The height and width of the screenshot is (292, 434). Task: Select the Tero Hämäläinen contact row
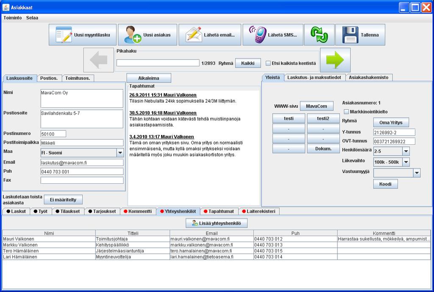point(217,251)
